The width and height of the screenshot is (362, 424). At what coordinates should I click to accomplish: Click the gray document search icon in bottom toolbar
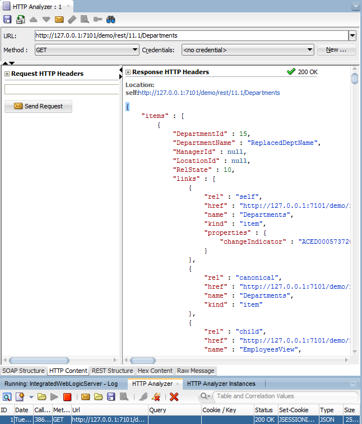coord(124,396)
